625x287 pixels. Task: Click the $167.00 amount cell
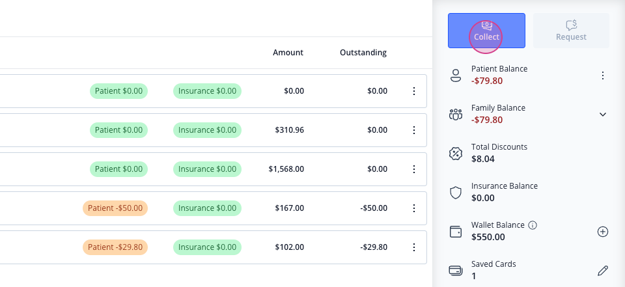click(289, 208)
